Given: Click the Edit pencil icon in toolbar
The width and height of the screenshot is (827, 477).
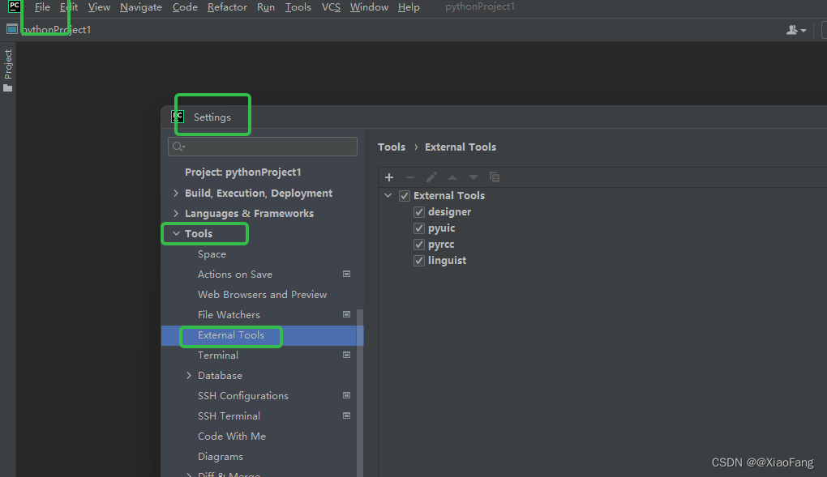Looking at the screenshot, I should pos(431,177).
